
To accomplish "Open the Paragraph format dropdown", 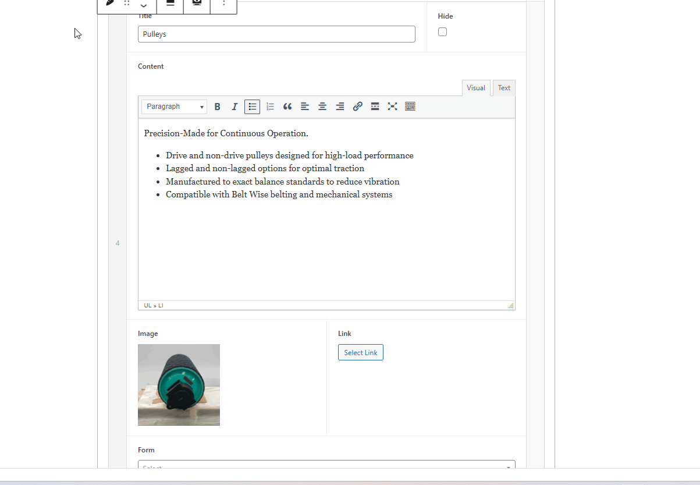I will point(174,107).
